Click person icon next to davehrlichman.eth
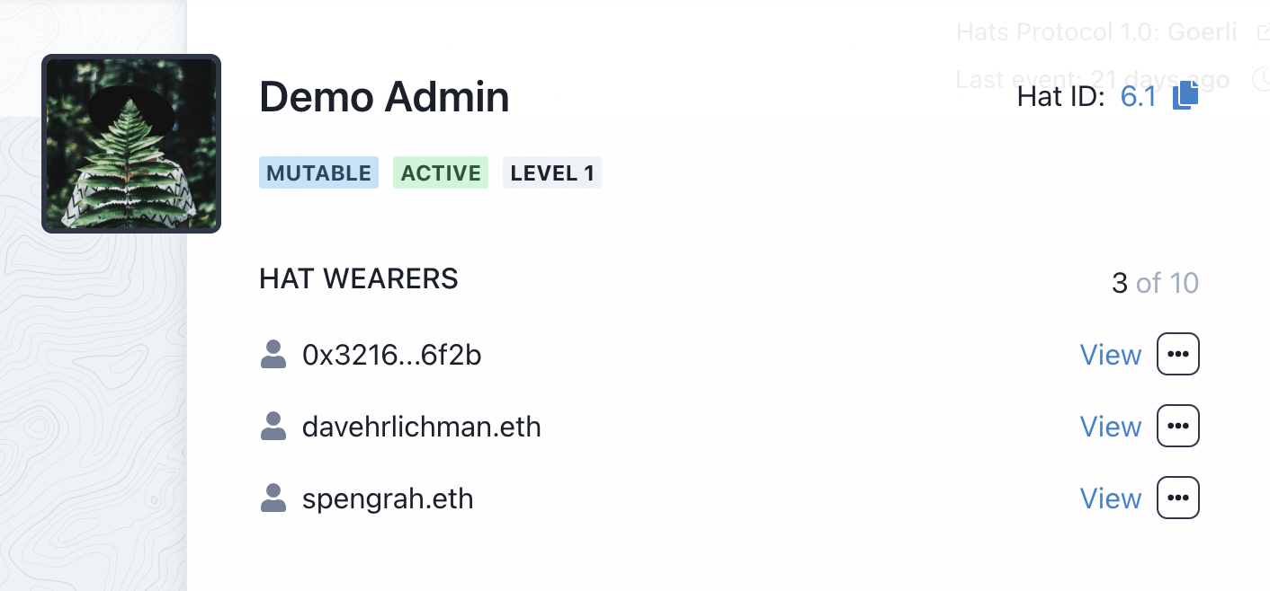The width and height of the screenshot is (1270, 591). [273, 427]
